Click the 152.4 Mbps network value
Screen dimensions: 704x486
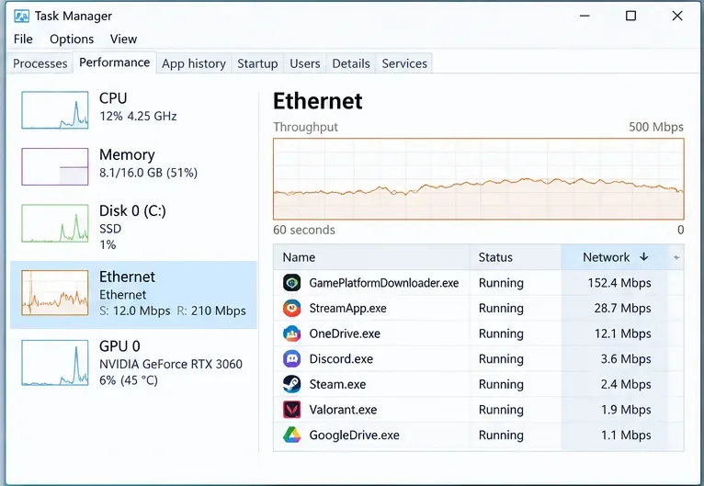(619, 283)
